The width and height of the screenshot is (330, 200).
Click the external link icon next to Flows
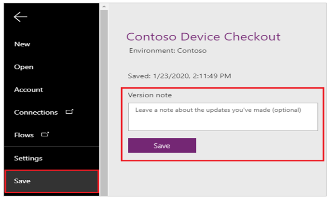click(45, 134)
